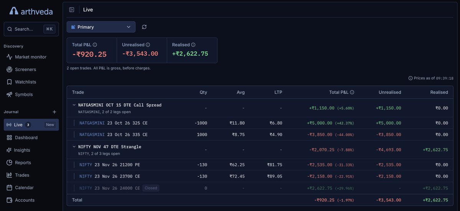
Task: Click the Watchlists bookmark icon
Action: (10, 82)
